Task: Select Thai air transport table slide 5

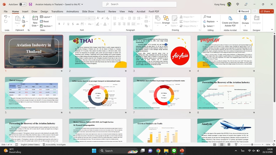Action: pyautogui.click(x=34, y=93)
